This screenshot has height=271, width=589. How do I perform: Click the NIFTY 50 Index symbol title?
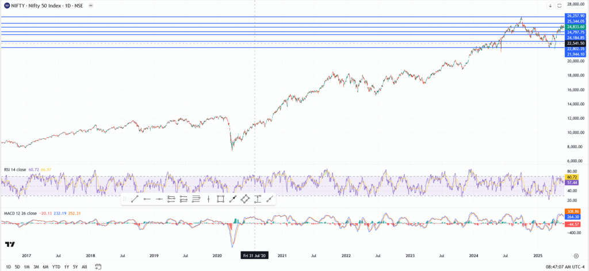click(40, 5)
